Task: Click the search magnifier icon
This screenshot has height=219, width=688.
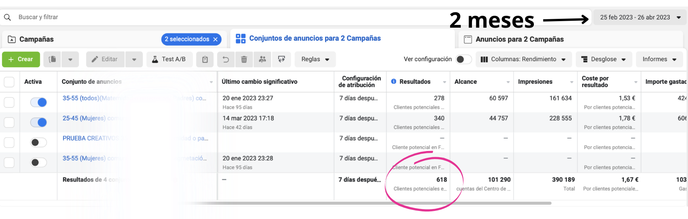Action: 7,17
